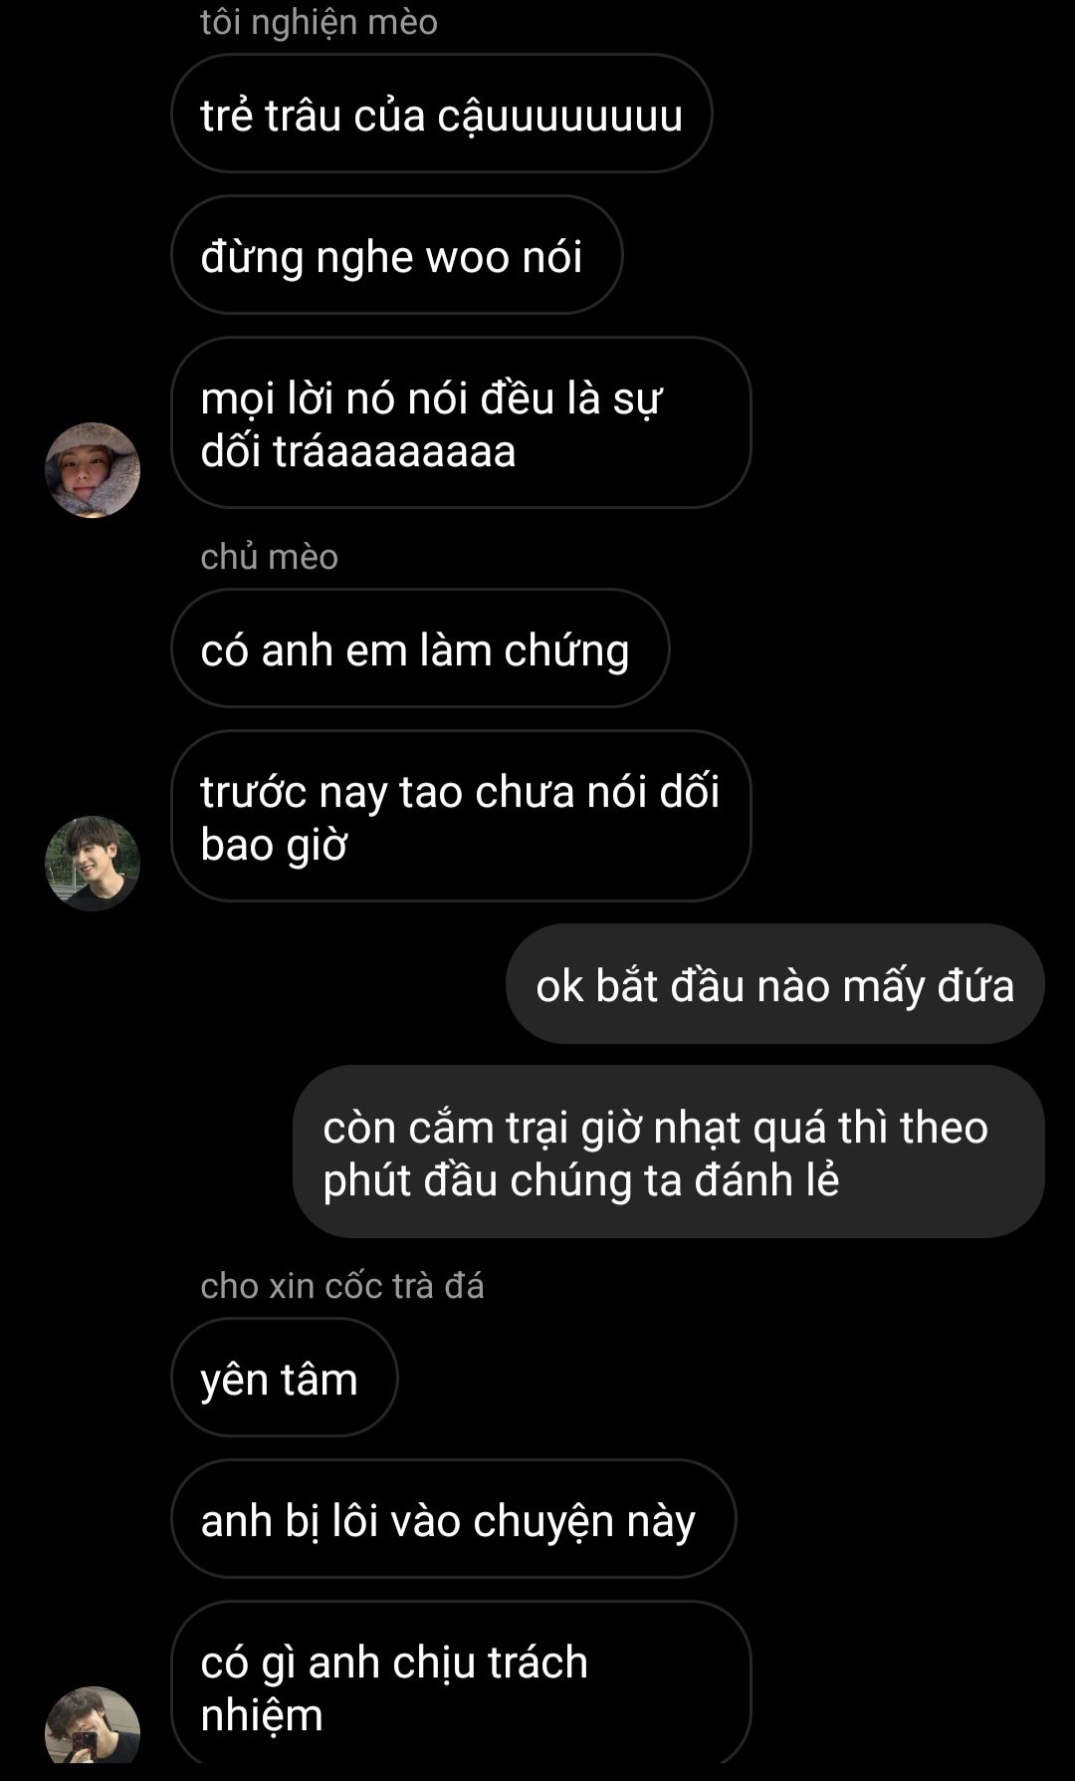
Task: Tap the avatar wearing a furry hat
Action: (93, 470)
